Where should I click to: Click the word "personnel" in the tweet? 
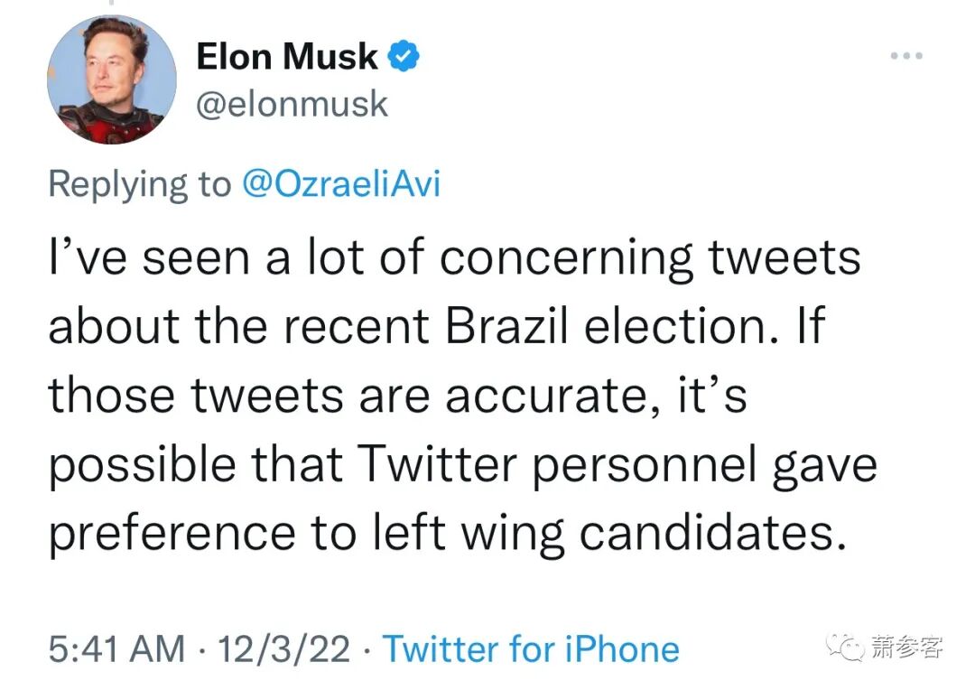click(661, 466)
